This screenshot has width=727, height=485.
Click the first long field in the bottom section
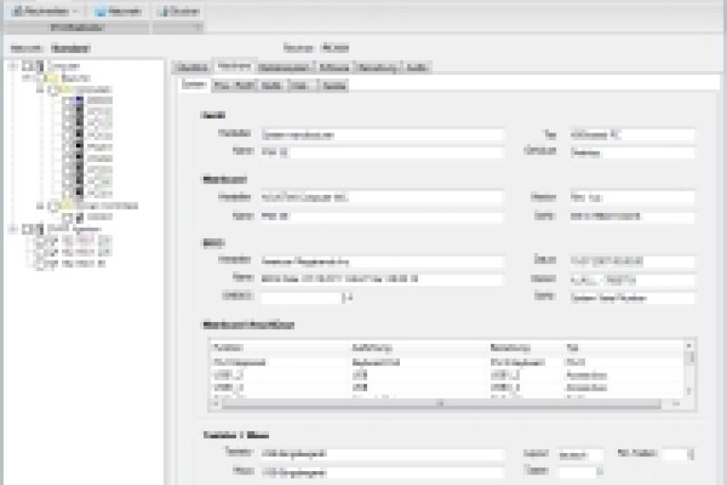[x=383, y=454]
